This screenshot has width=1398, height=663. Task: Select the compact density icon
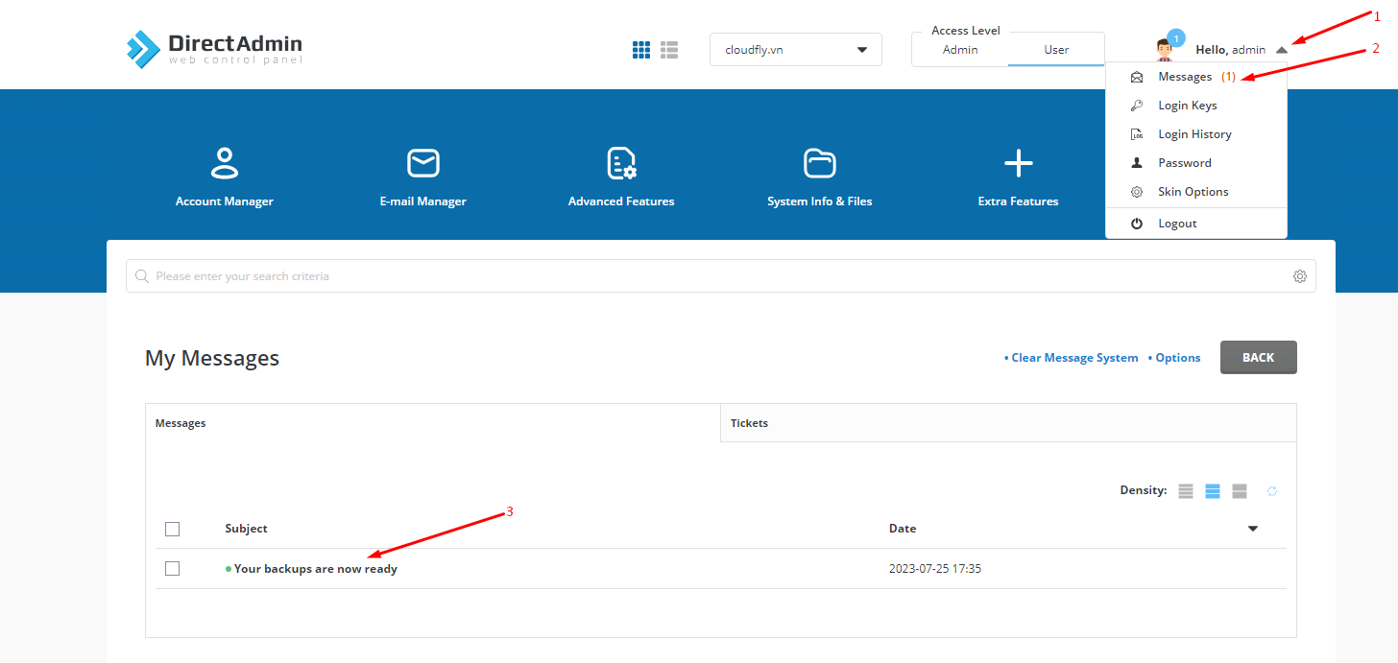[x=1186, y=491]
